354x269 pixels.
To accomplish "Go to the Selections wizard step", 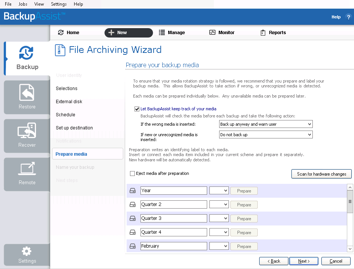I will [x=67, y=89].
